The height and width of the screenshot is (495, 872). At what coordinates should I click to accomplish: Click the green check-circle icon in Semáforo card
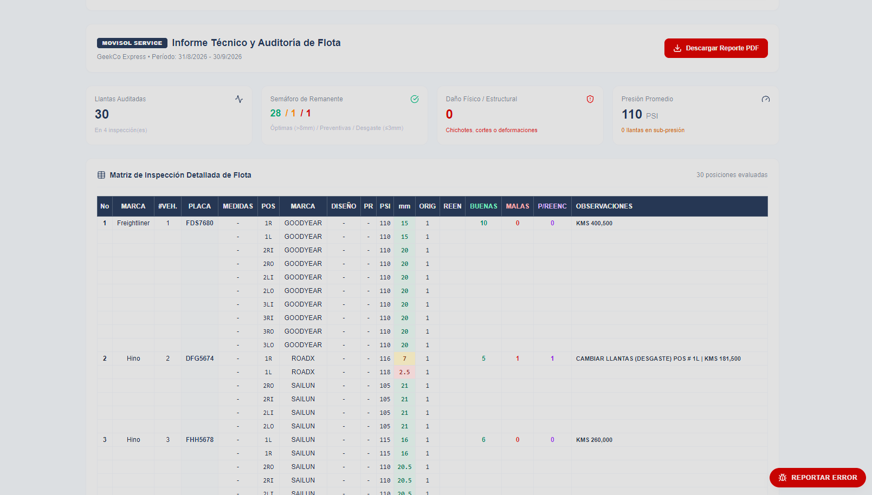tap(415, 99)
